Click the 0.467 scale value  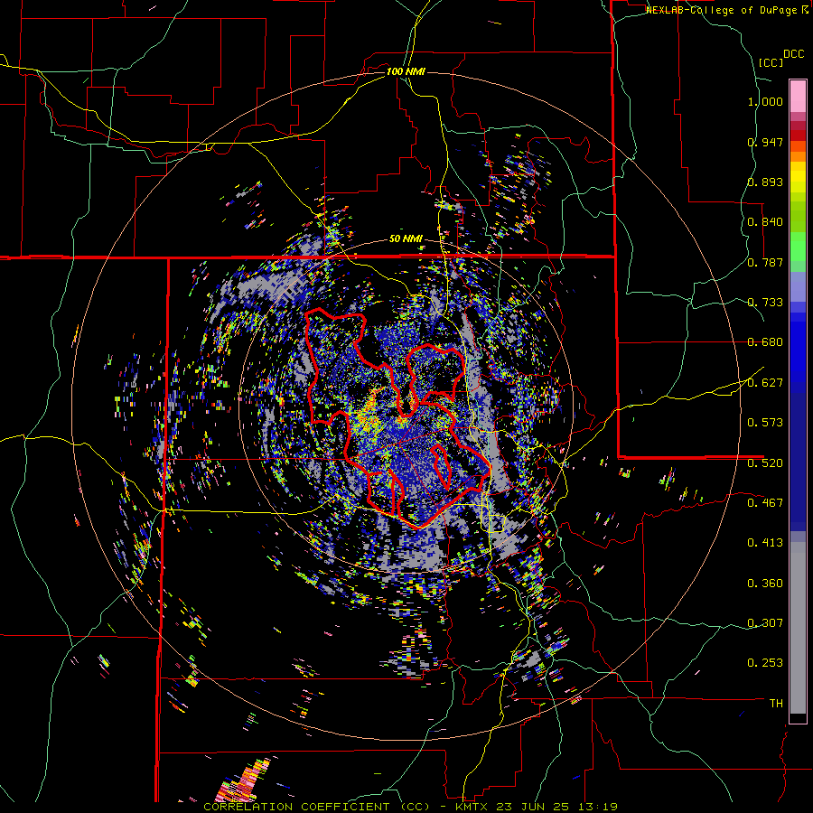765,503
